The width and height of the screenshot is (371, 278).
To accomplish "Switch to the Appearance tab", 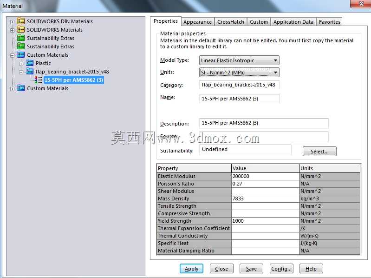I will 197,22.
